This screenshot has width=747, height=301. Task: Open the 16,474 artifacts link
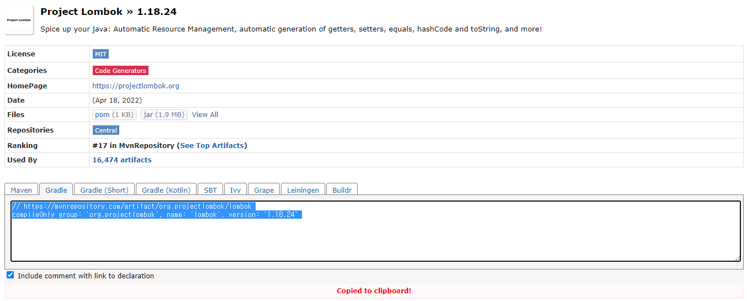tap(122, 160)
